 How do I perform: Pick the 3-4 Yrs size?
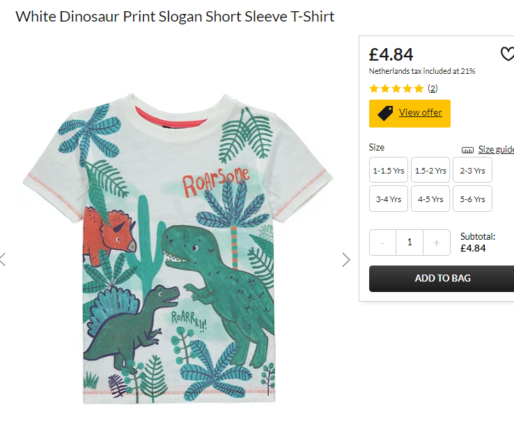pos(389,199)
